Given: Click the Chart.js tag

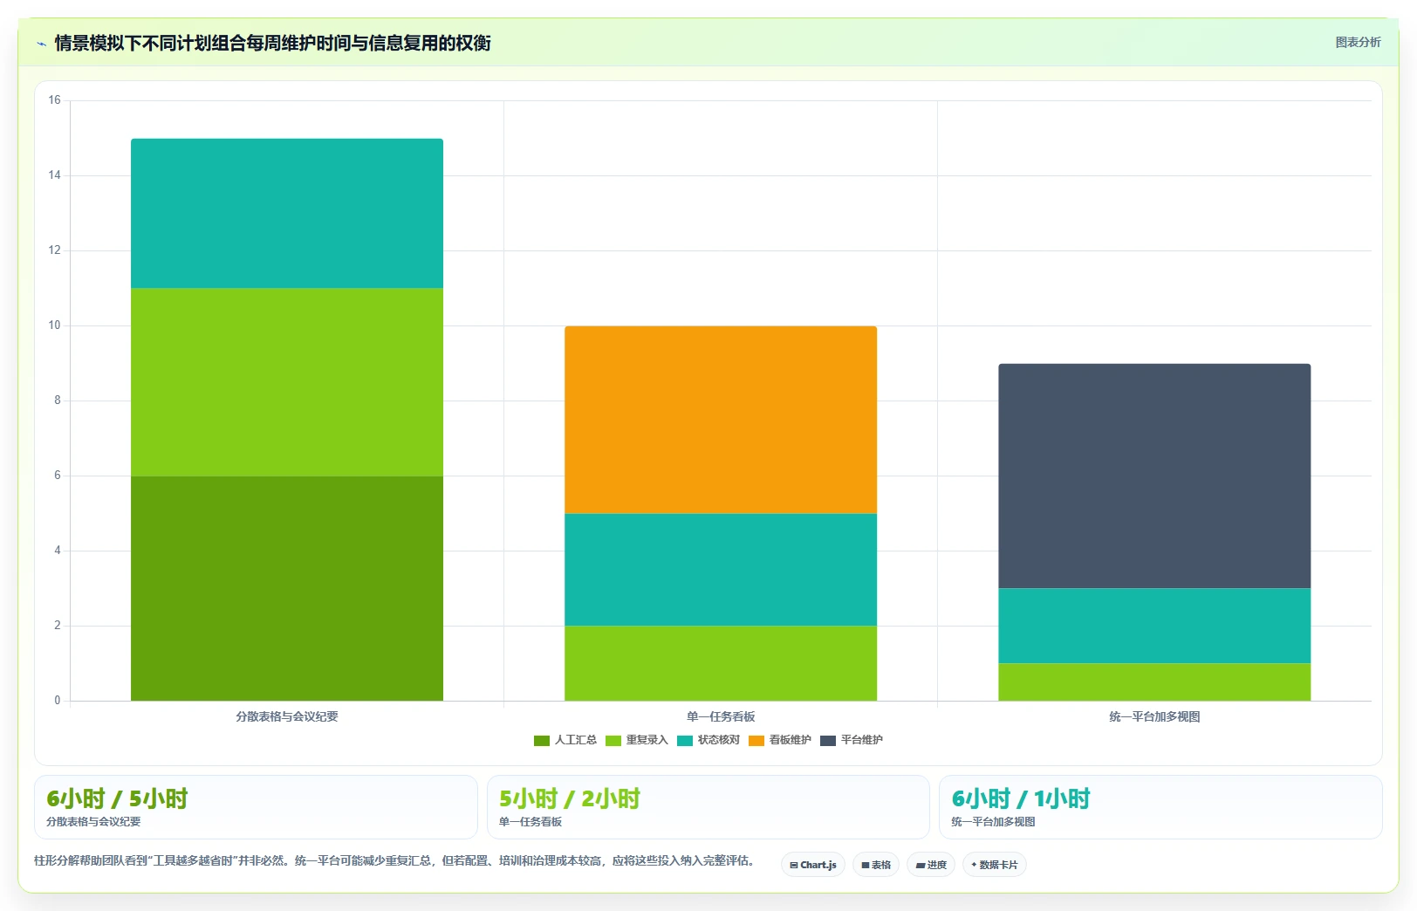Looking at the screenshot, I should (813, 865).
